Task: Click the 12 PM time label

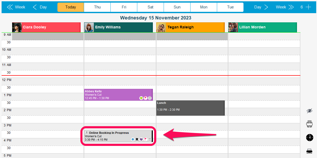Action: tap(7, 80)
